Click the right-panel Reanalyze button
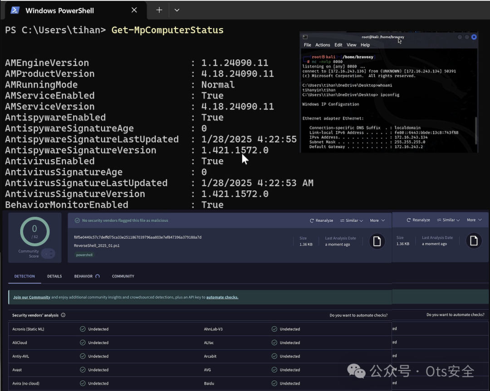The height and width of the screenshot is (391, 490). click(x=418, y=220)
